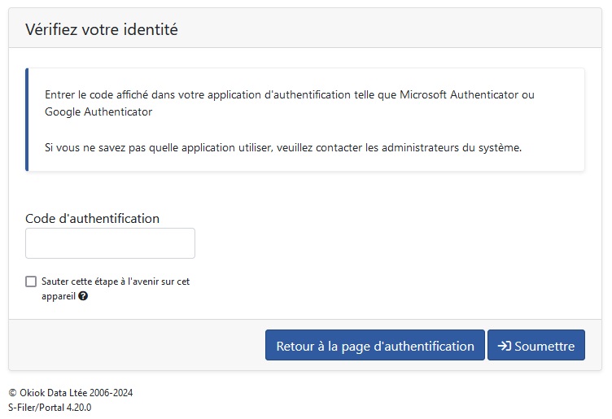612x419 pixels.
Task: Click the Entrer le code affiché instruction paragraph
Action: click(x=289, y=103)
